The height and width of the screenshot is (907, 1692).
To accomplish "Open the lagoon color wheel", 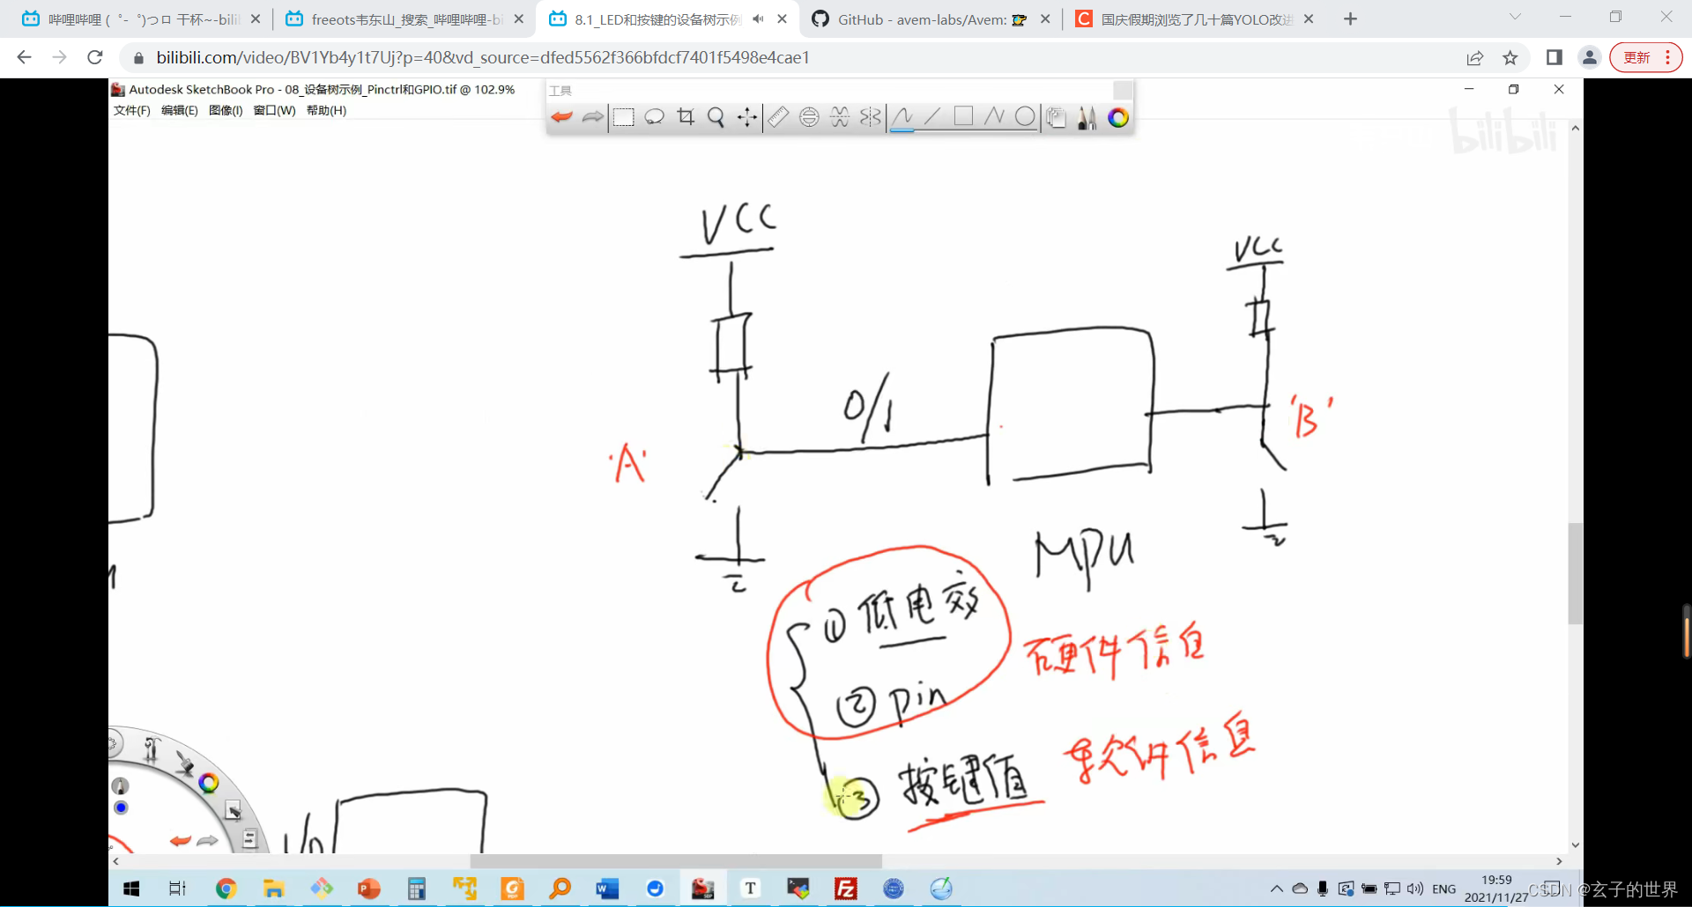I will 209,783.
